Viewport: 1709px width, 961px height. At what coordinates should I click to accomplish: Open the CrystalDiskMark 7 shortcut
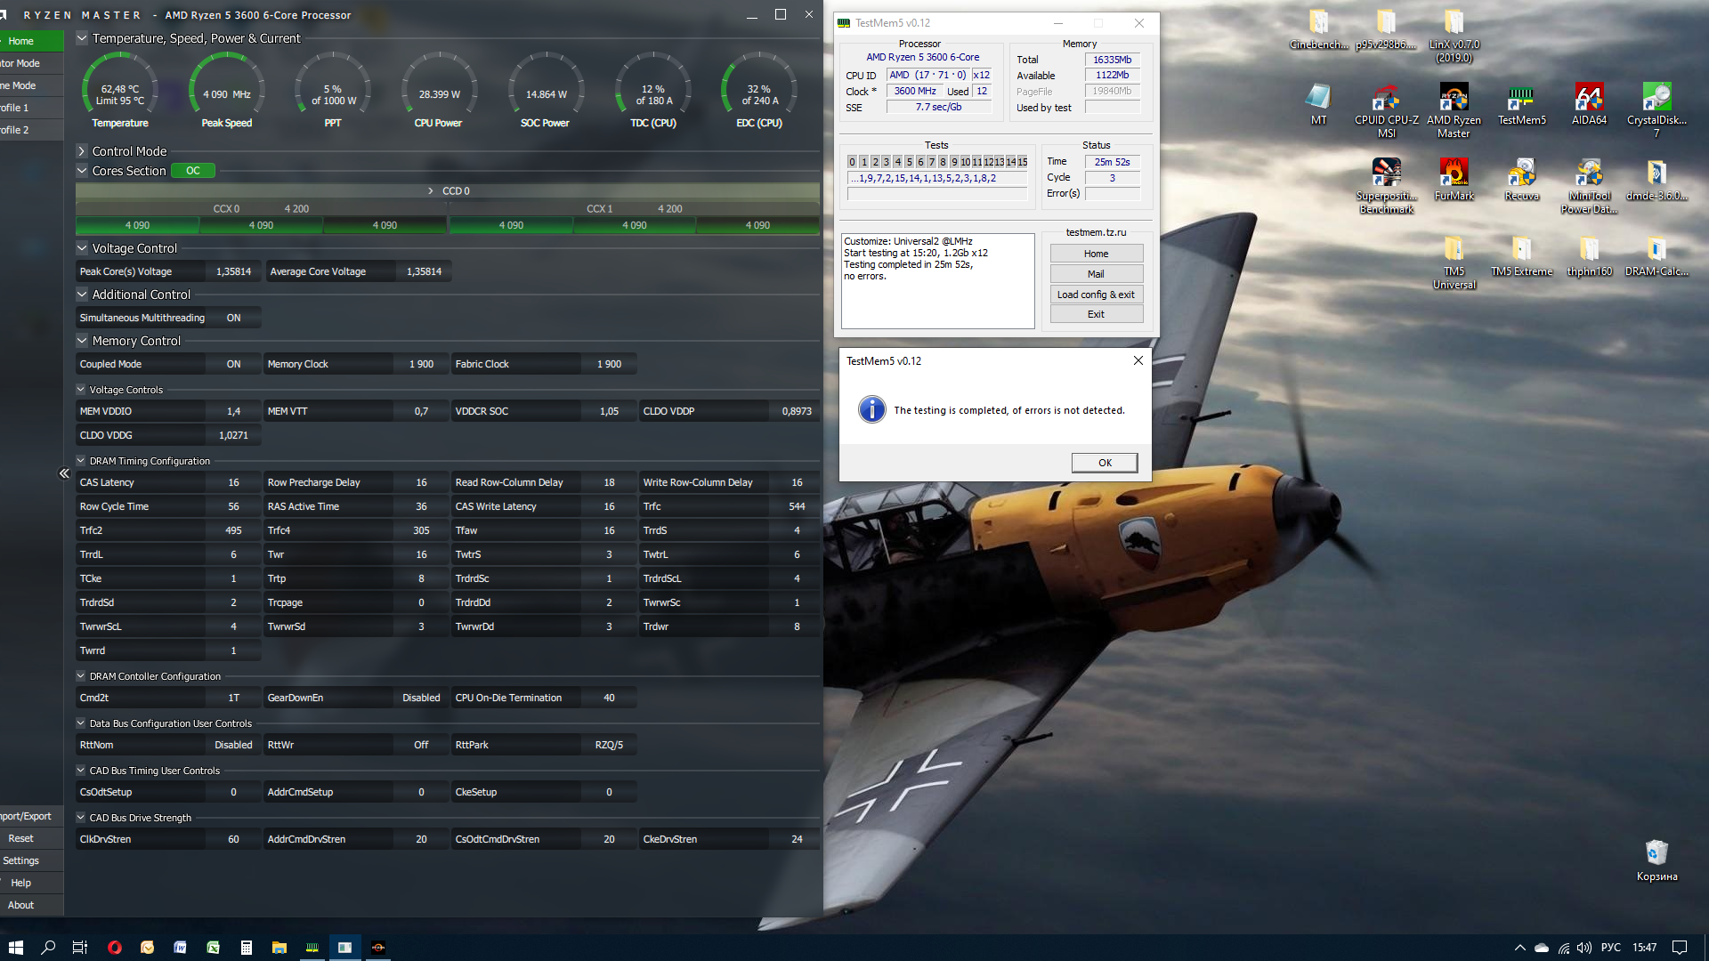tap(1656, 98)
